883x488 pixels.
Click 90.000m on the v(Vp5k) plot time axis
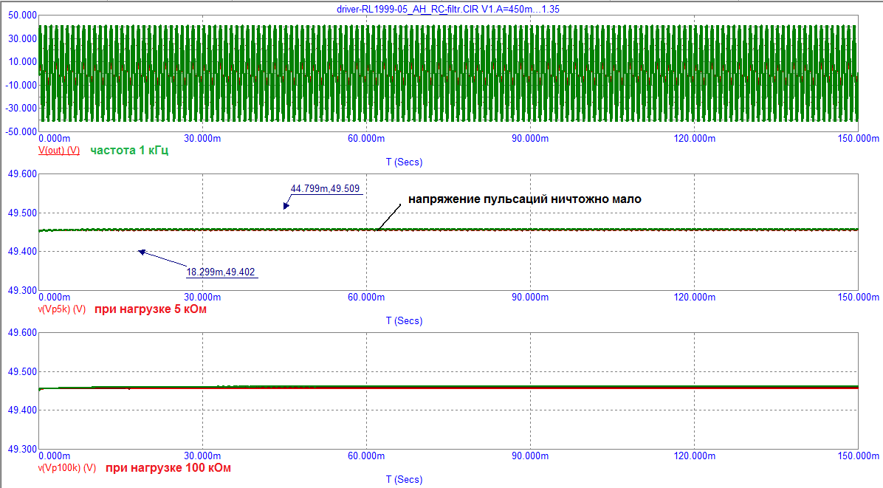[x=530, y=298]
